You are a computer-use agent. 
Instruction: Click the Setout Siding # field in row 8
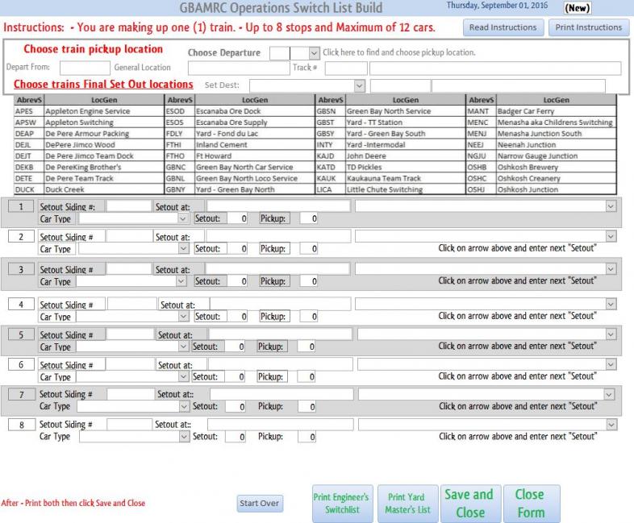coord(129,425)
